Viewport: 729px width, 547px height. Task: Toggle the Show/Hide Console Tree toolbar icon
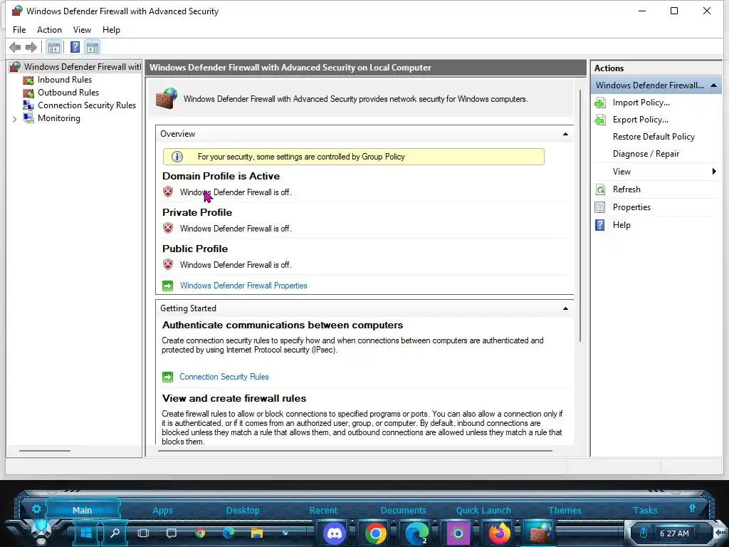54,48
